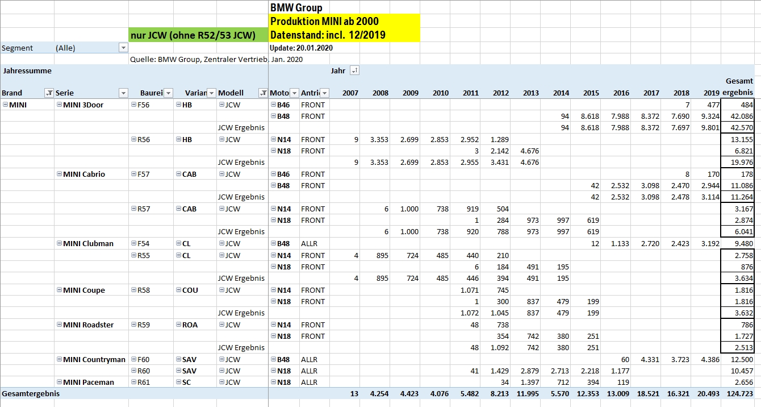Open the Serie field dropdown arrow
Image resolution: width=761 pixels, height=407 pixels.
[123, 93]
